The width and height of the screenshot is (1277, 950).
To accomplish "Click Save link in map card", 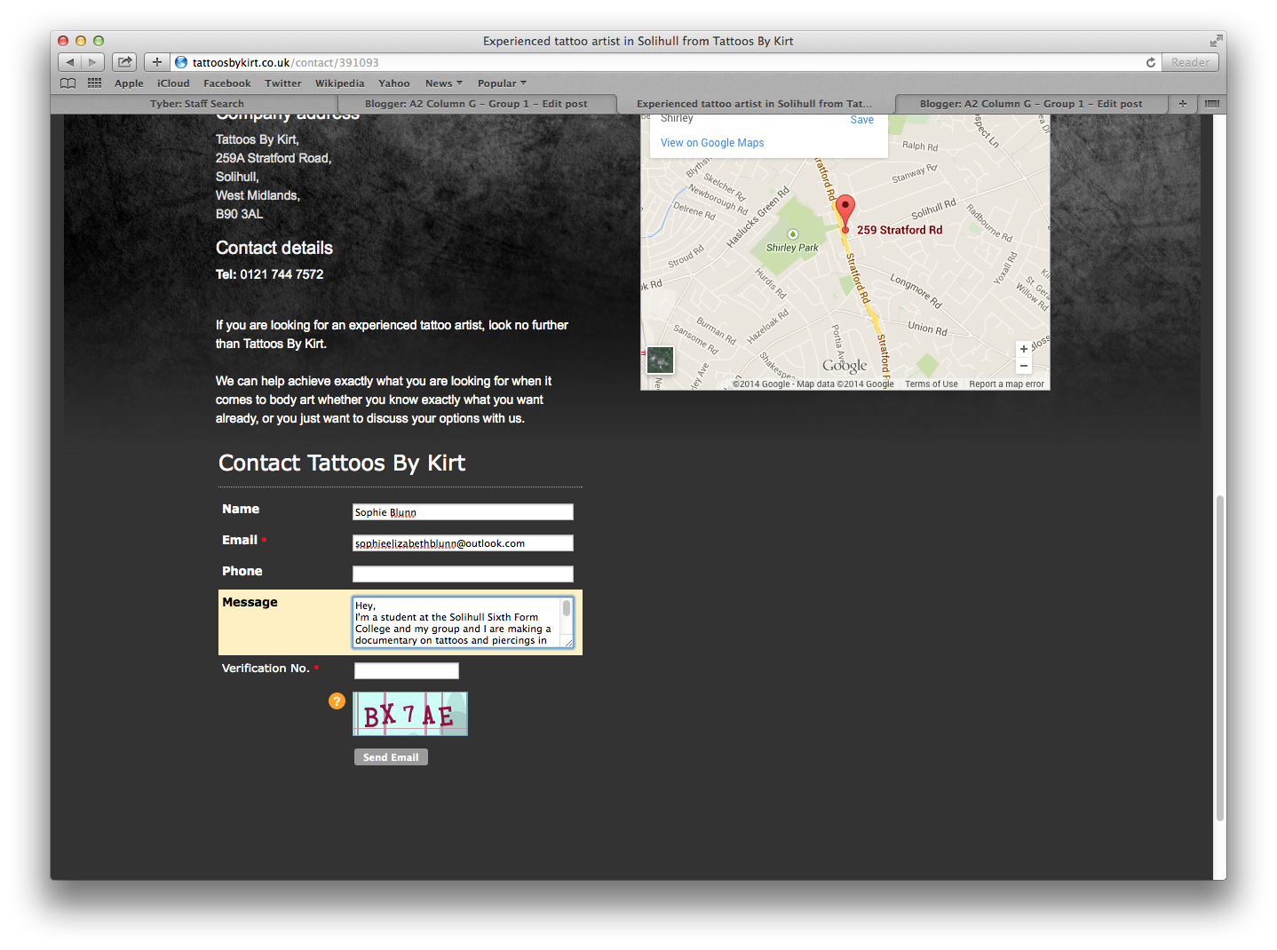I will [862, 120].
